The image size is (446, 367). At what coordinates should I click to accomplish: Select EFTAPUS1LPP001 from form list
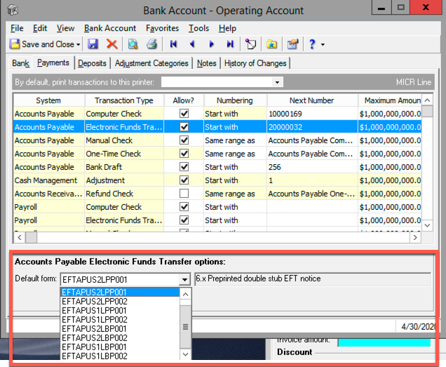pos(120,311)
